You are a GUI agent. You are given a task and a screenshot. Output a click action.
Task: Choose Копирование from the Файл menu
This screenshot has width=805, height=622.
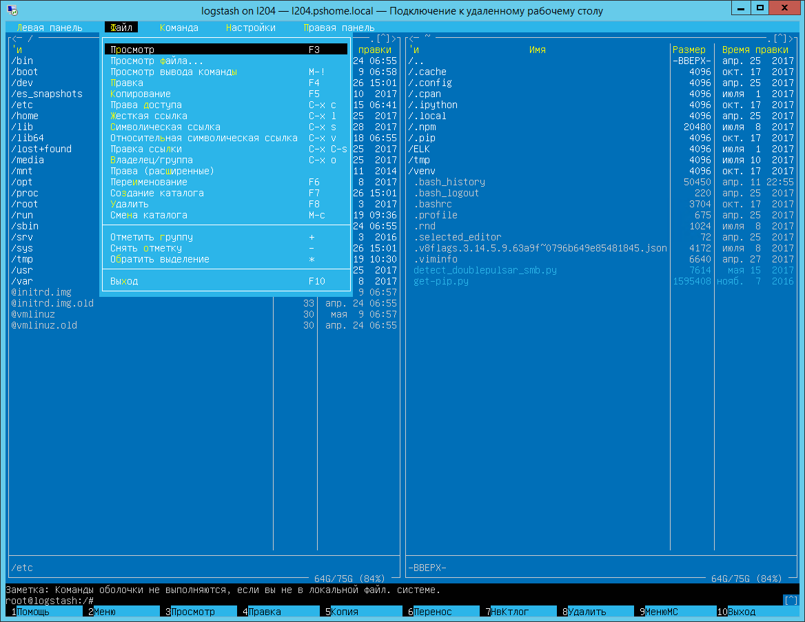[x=141, y=94]
